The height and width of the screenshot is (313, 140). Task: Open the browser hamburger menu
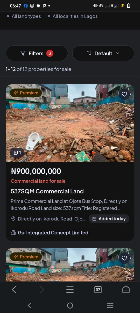pos(70,290)
